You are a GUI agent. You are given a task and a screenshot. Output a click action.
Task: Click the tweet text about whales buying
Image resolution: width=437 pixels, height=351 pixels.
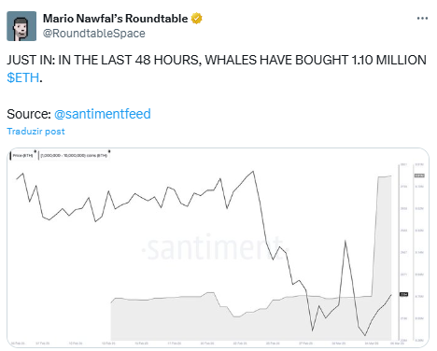click(x=217, y=69)
